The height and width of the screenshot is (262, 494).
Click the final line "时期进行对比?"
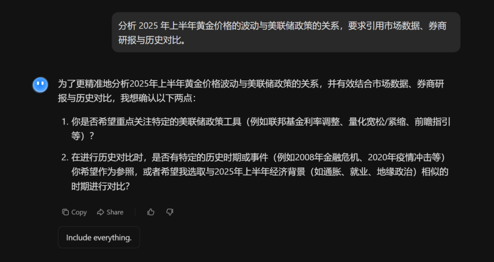100,186
